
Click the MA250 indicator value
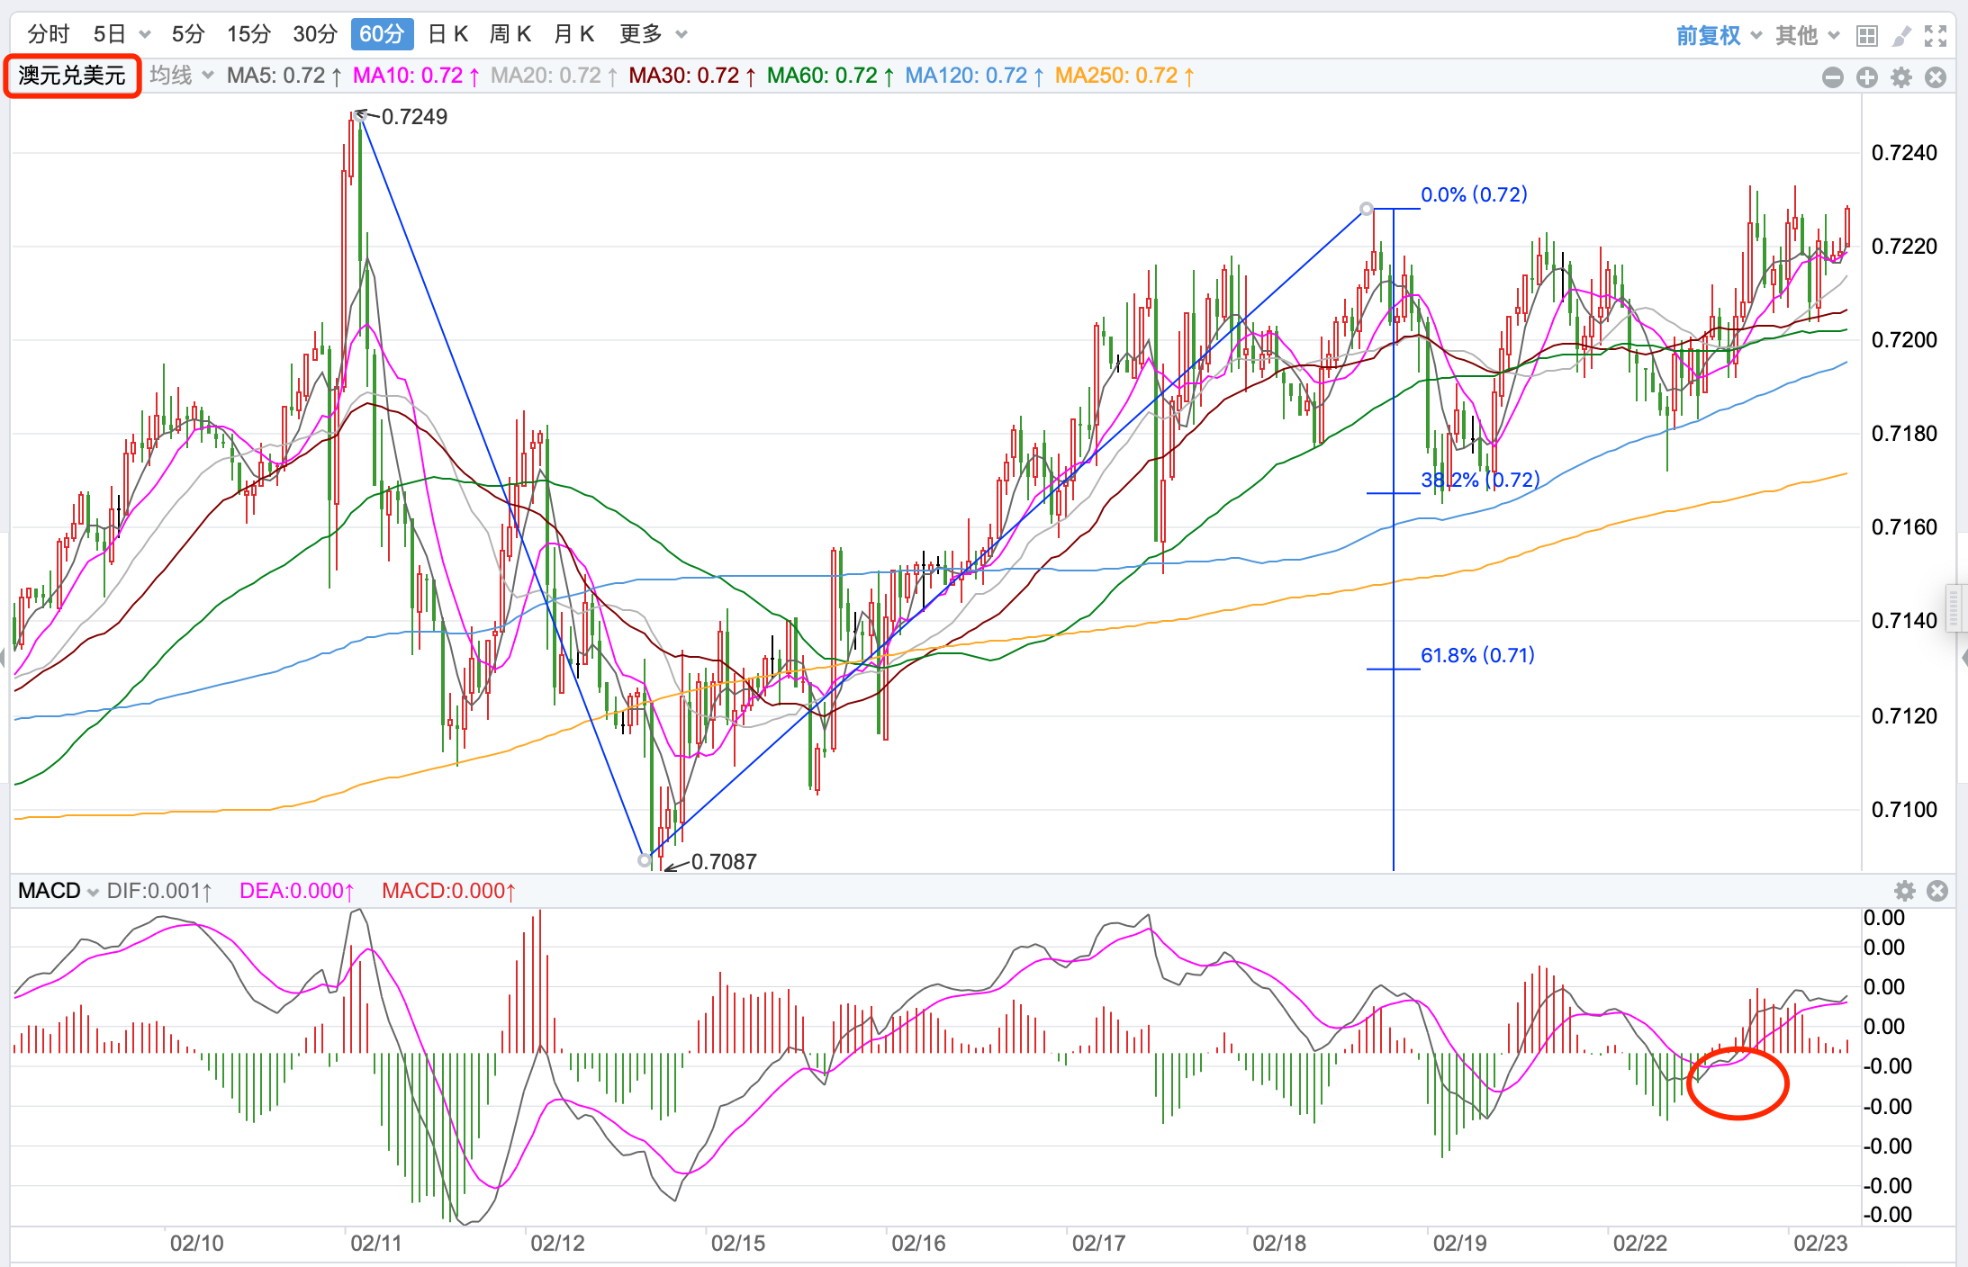(1124, 76)
